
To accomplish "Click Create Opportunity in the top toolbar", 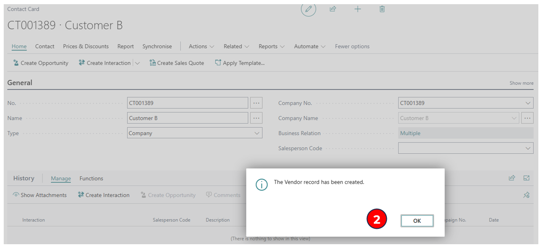I will coord(41,63).
